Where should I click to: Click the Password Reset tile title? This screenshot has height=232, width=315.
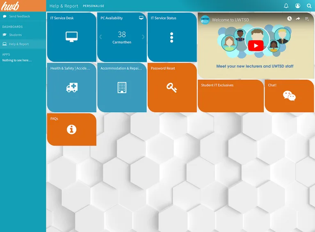[x=163, y=68]
